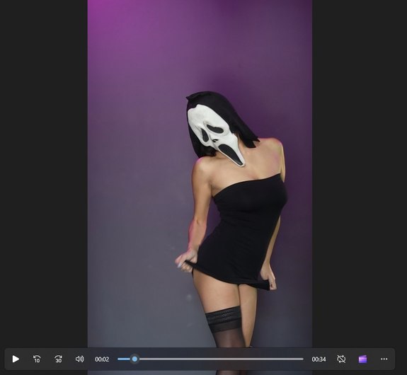
Task: Click the seek bar's blue thumb handle
Action: click(134, 359)
